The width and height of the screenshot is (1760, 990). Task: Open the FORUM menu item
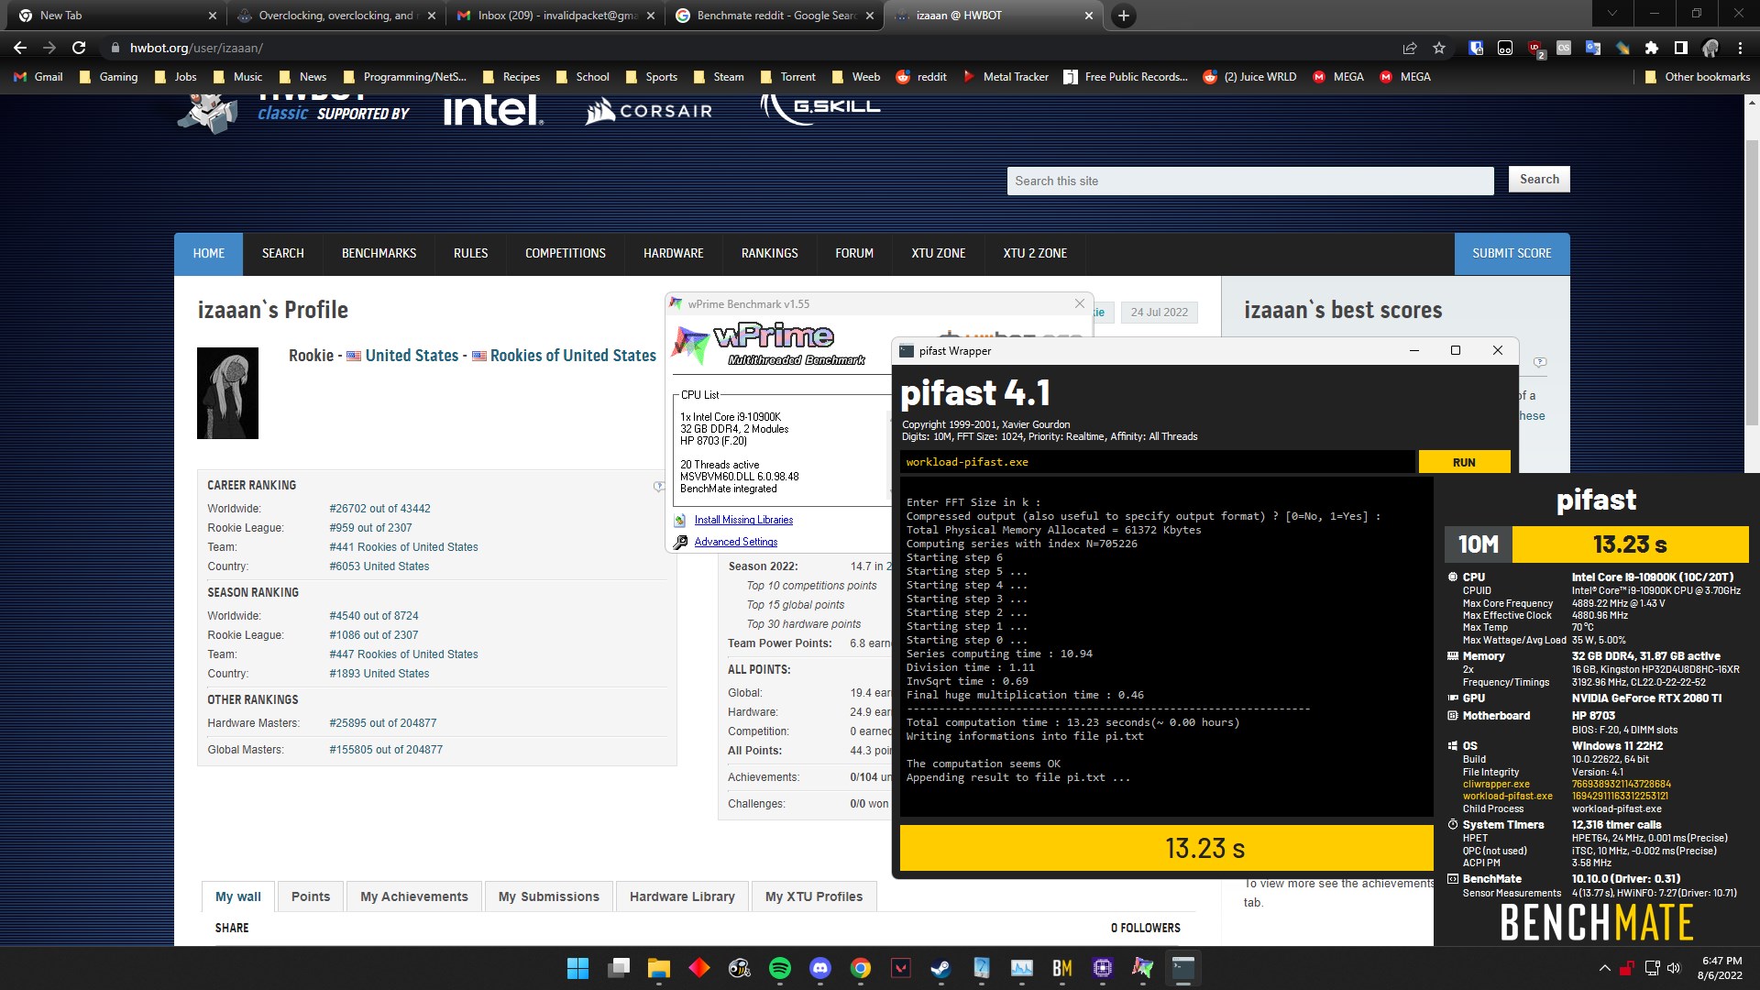pos(854,254)
